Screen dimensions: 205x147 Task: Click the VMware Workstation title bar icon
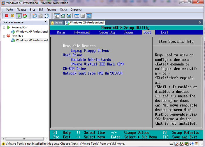click(3, 3)
